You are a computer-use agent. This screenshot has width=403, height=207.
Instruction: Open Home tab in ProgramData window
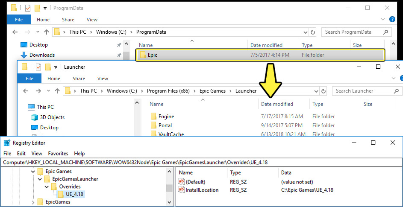click(43, 20)
